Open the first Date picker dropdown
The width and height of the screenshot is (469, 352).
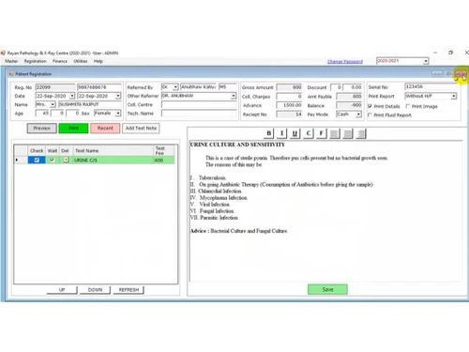pyautogui.click(x=72, y=96)
